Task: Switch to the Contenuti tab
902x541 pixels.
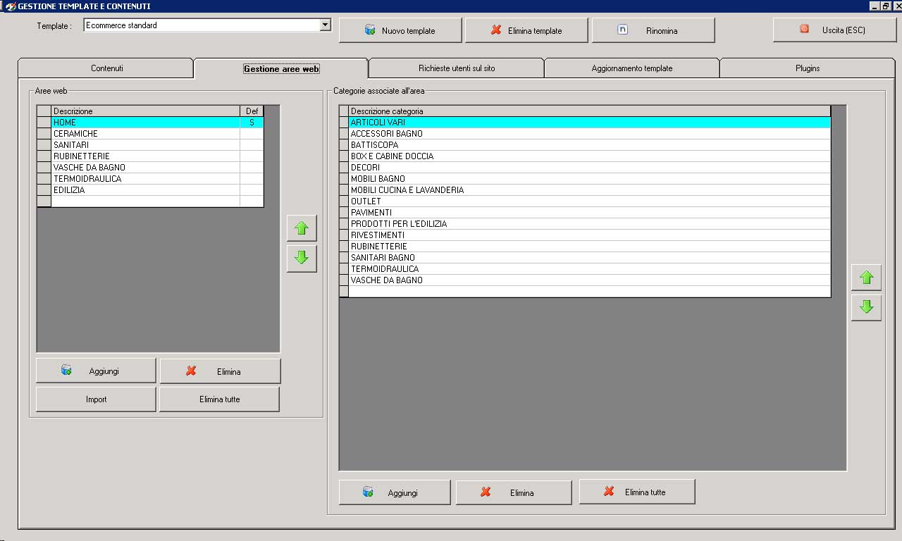Action: (106, 68)
